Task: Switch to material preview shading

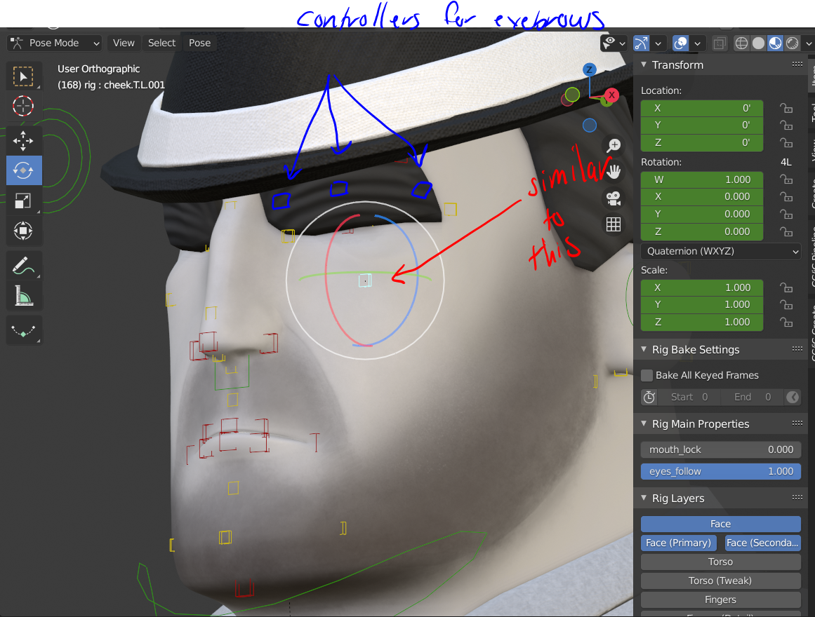Action: coord(776,43)
